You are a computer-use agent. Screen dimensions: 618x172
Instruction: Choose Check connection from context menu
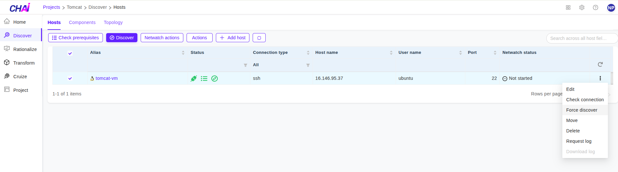click(585, 100)
